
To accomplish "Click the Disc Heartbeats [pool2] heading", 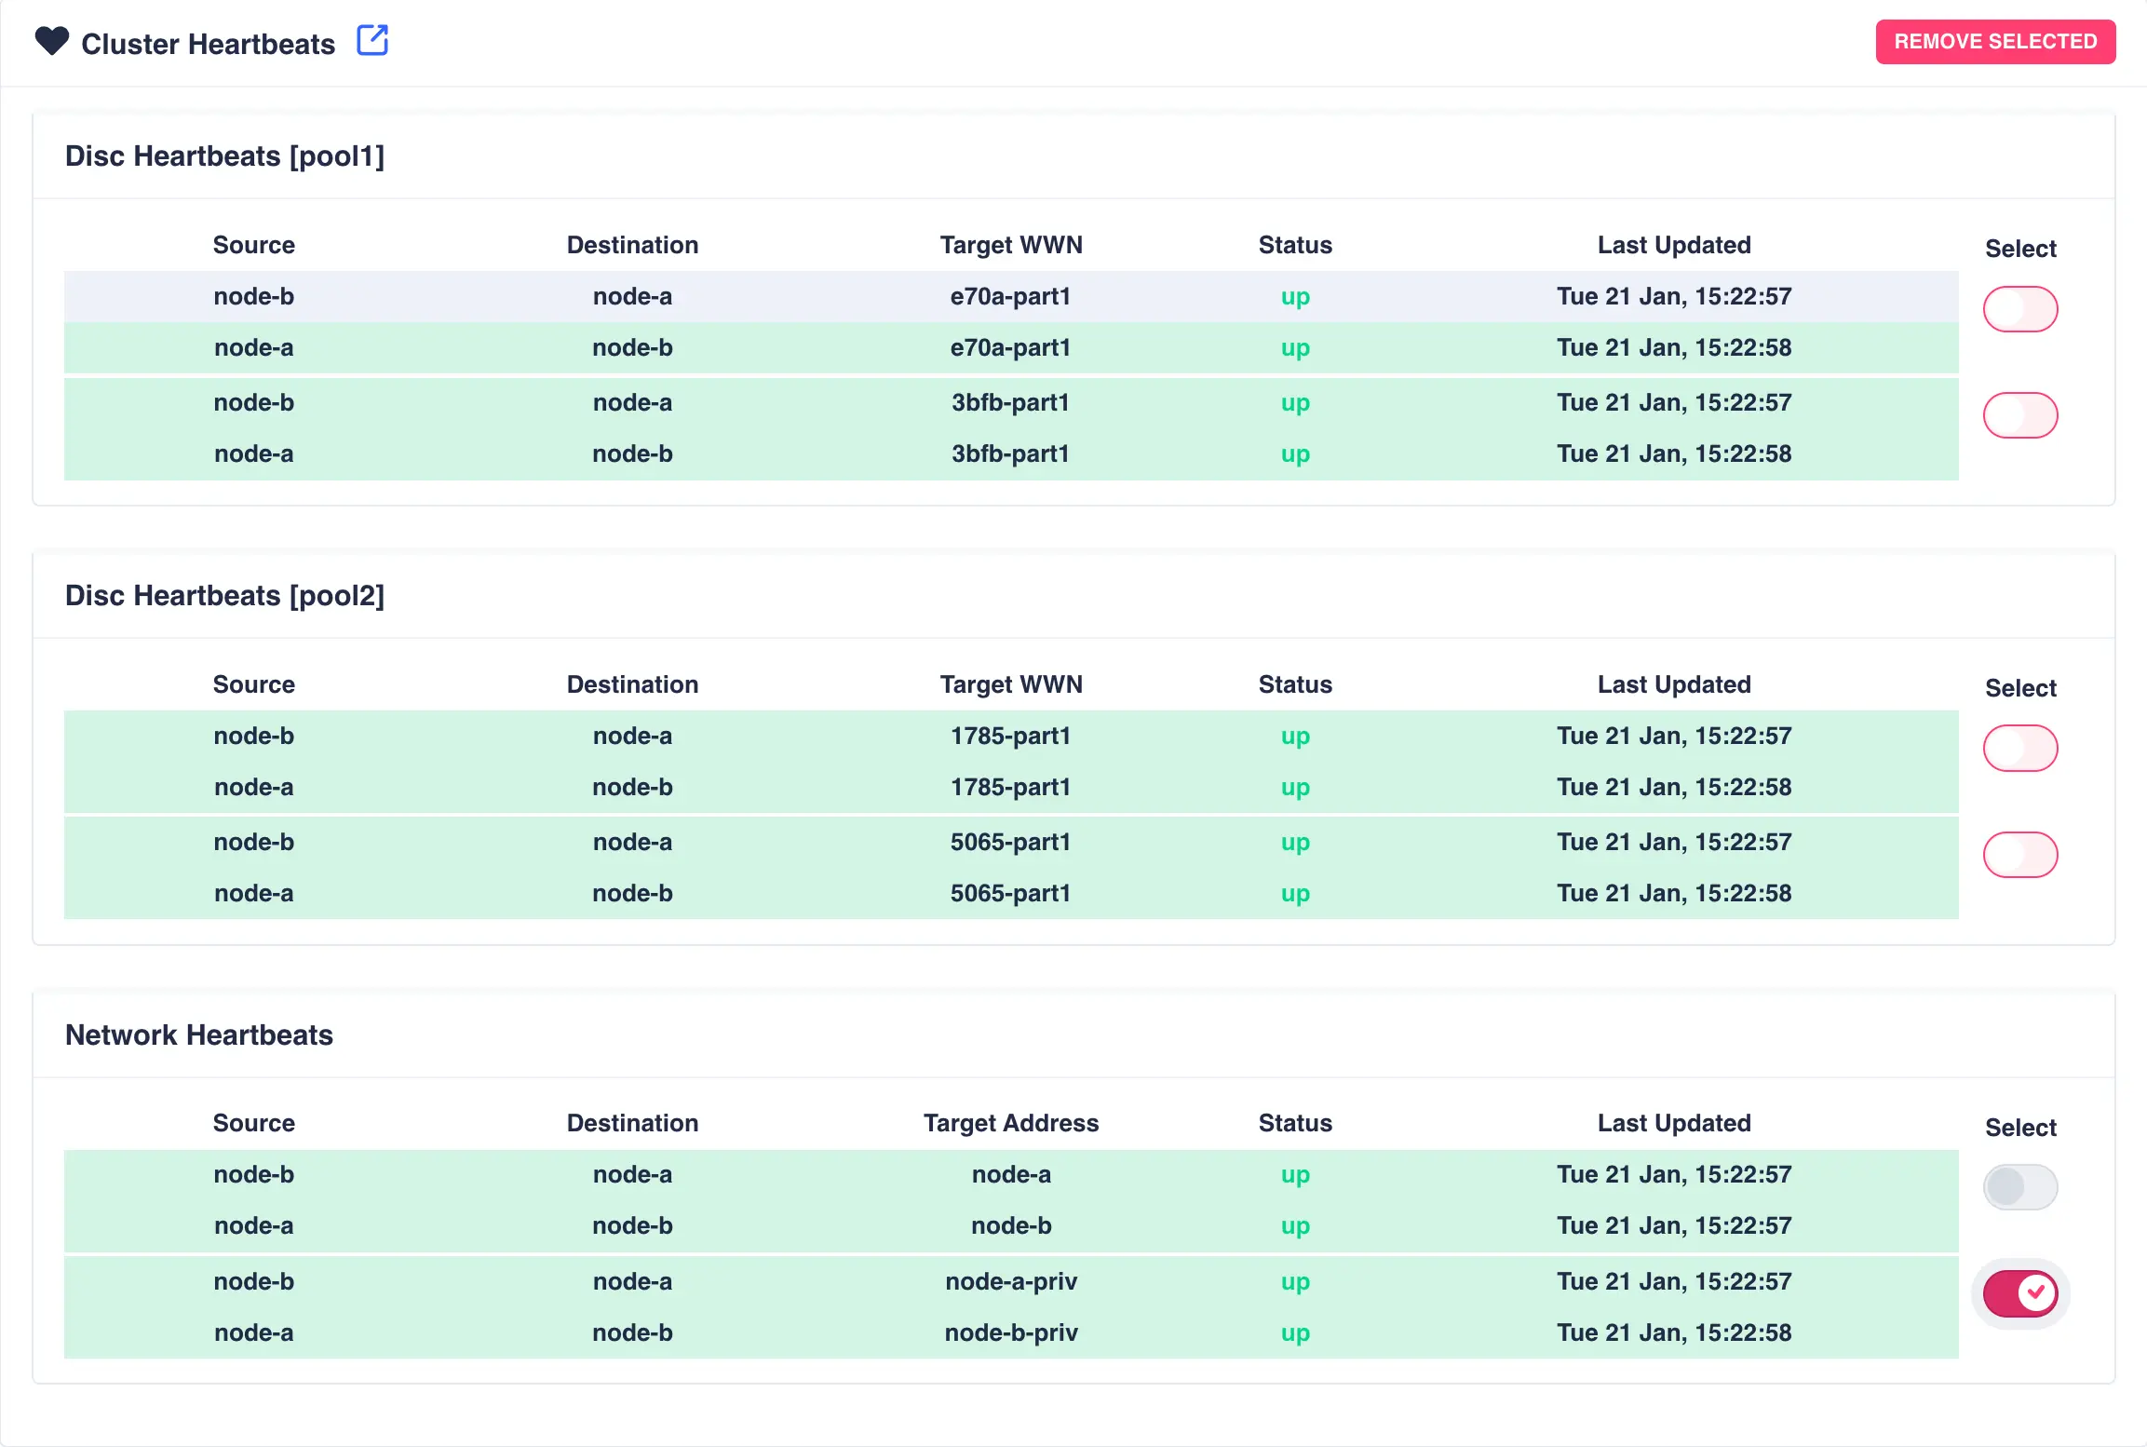I will (x=224, y=596).
